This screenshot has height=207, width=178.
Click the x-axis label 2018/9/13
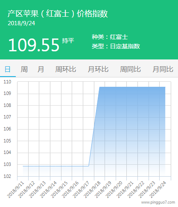coord(37,189)
